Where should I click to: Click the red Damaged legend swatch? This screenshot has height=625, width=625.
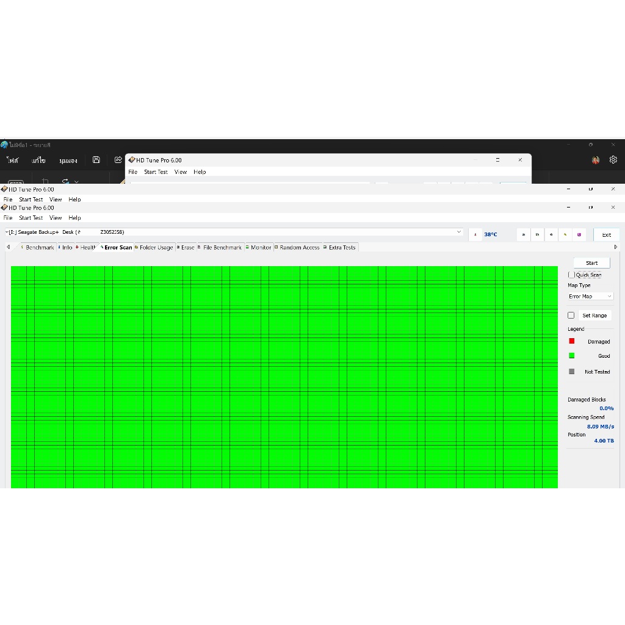572,341
